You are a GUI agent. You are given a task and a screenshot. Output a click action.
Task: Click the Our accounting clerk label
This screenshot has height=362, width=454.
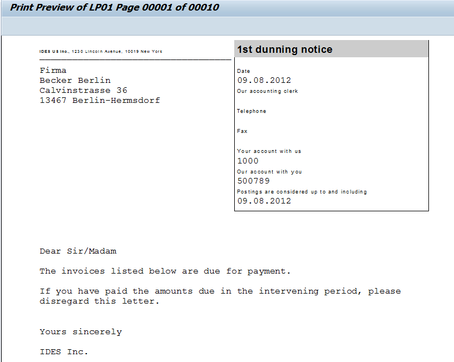tap(268, 91)
